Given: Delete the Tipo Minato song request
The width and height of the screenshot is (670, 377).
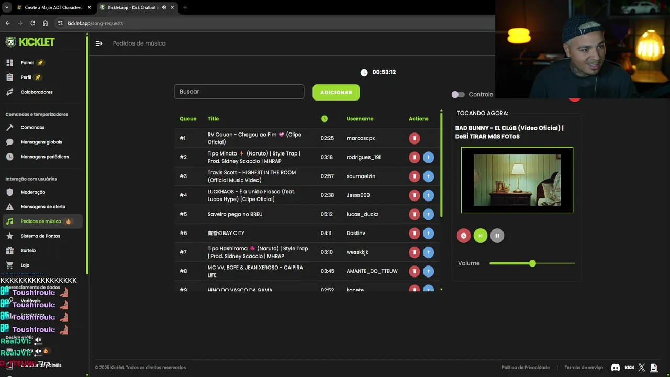Looking at the screenshot, I should [414, 157].
